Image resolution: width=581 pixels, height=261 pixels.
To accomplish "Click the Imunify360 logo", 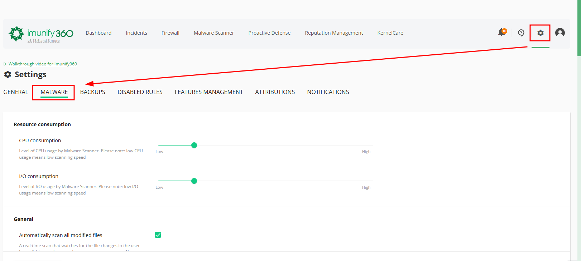I will click(41, 34).
